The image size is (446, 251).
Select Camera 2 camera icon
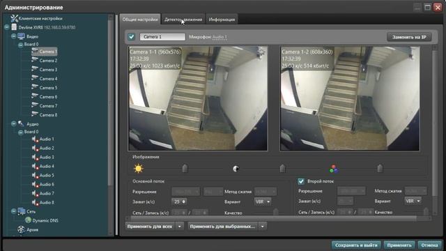pyautogui.click(x=35, y=61)
